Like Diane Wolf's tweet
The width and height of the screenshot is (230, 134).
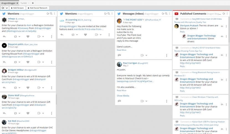tap(28, 113)
